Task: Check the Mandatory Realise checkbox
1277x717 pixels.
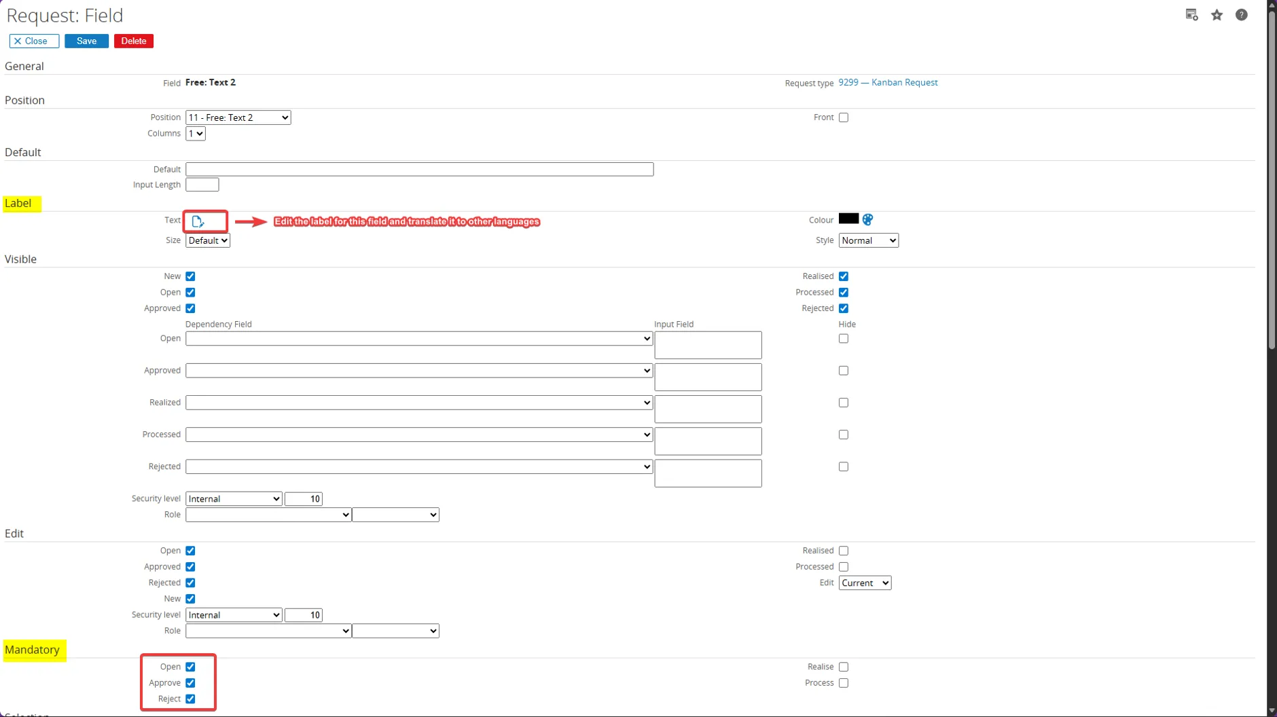Action: coord(844,667)
